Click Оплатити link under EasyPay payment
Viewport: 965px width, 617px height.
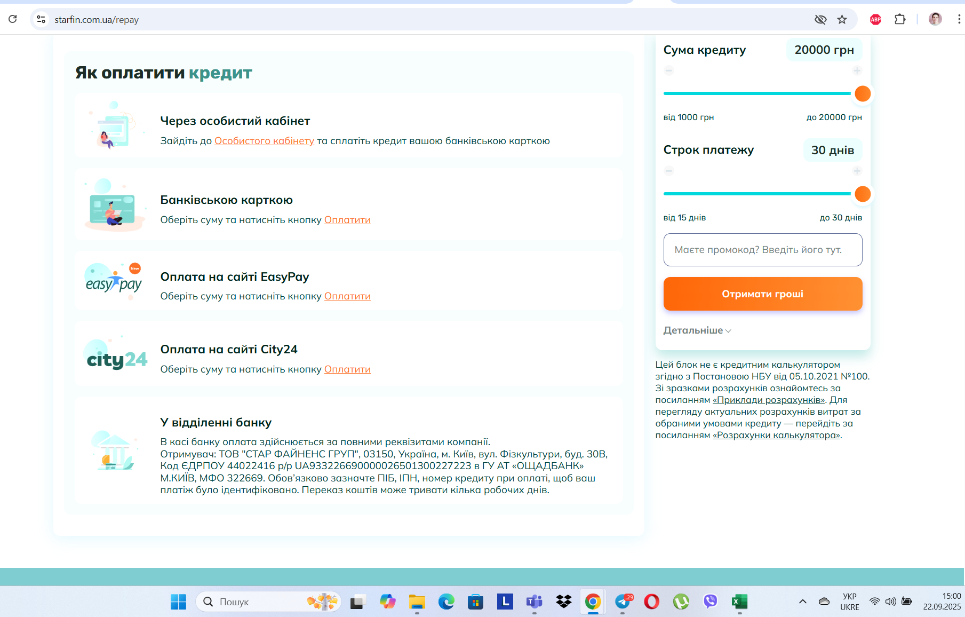pos(347,296)
